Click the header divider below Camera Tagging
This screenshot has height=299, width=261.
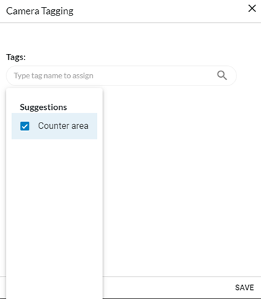(130, 23)
